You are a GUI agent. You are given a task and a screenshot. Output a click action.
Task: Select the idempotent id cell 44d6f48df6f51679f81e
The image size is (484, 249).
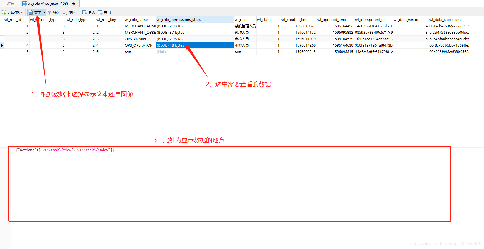(x=373, y=52)
